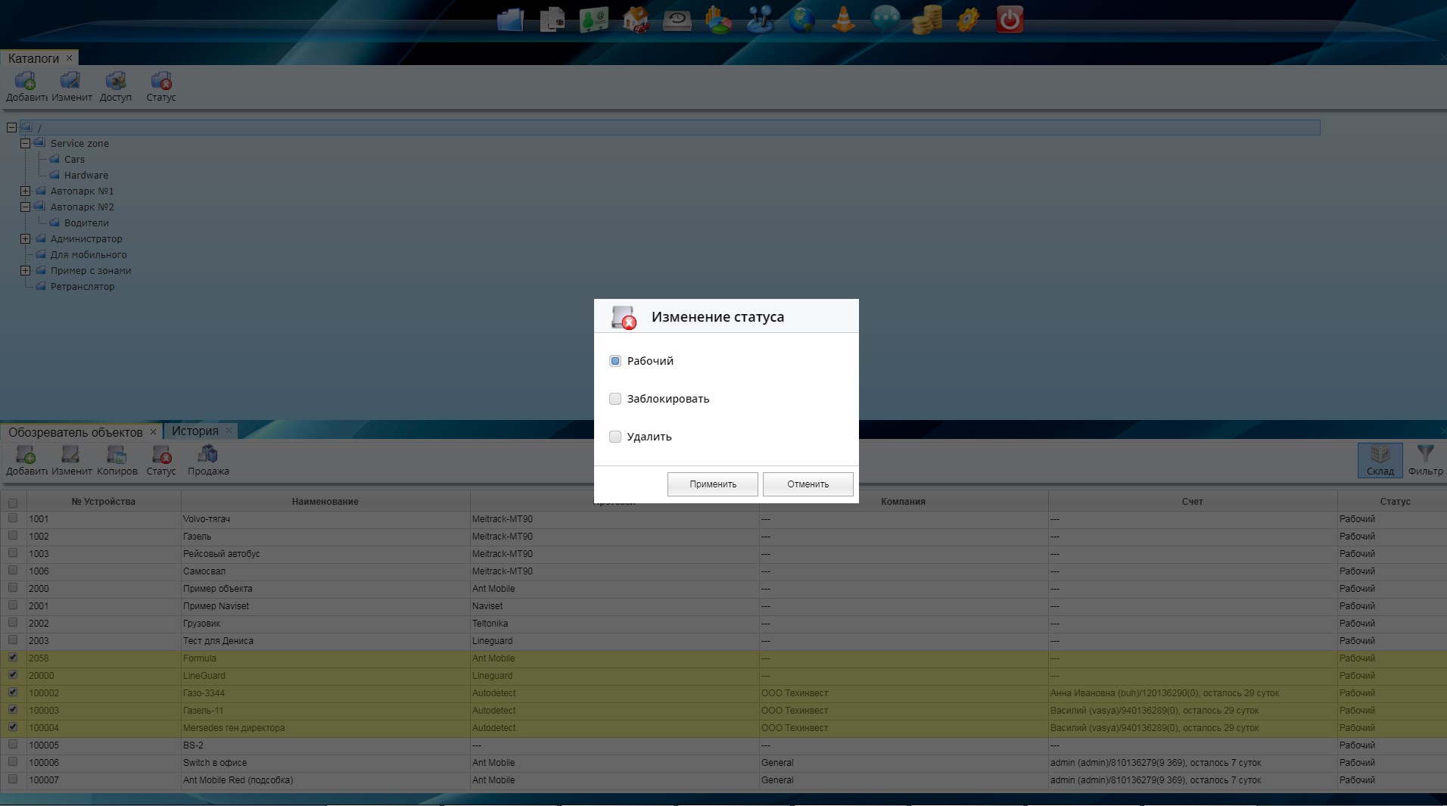Click the red power logout icon
This screenshot has width=1447, height=806.
(x=1010, y=20)
